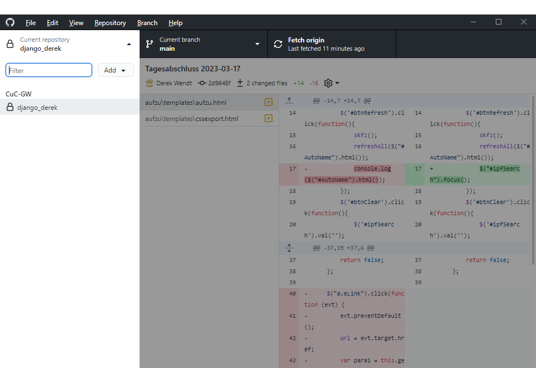Close the GitHub Desktop window
Viewport: 536px width, 368px height.
pyautogui.click(x=523, y=22)
